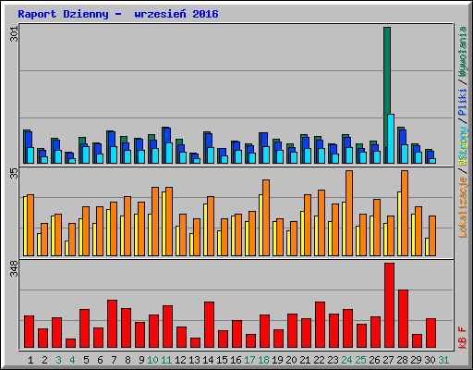This screenshot has height=370, width=473.
Task: Click the red KB bar for day 28
Action: [x=403, y=319]
